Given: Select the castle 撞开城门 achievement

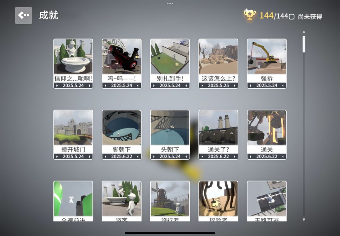Looking at the screenshot, I should coord(73,134).
